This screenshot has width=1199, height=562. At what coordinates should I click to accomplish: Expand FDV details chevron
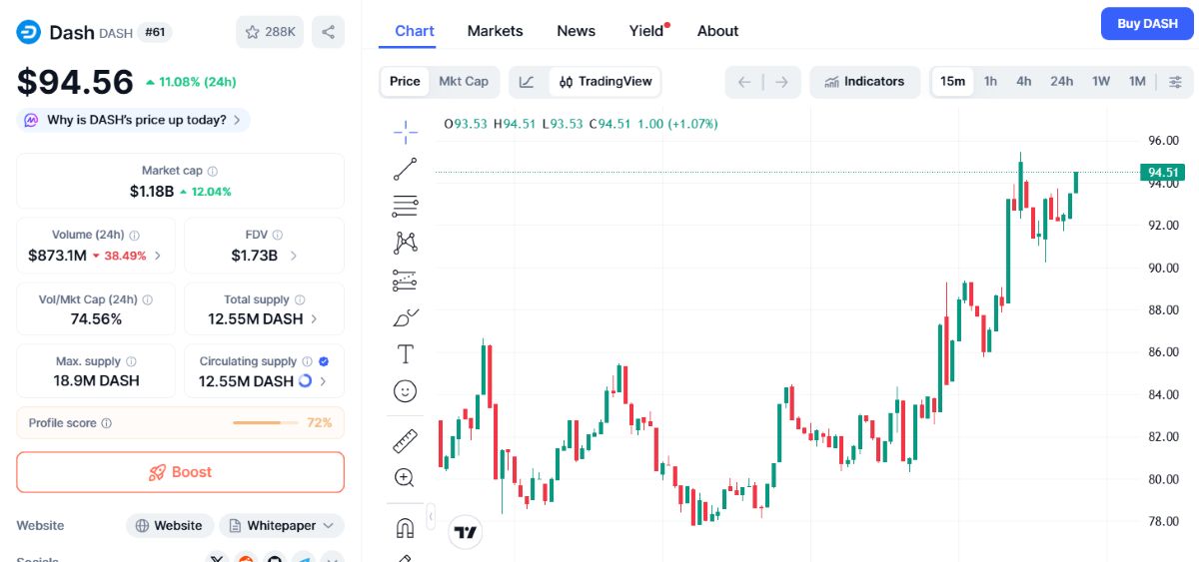coord(293,256)
